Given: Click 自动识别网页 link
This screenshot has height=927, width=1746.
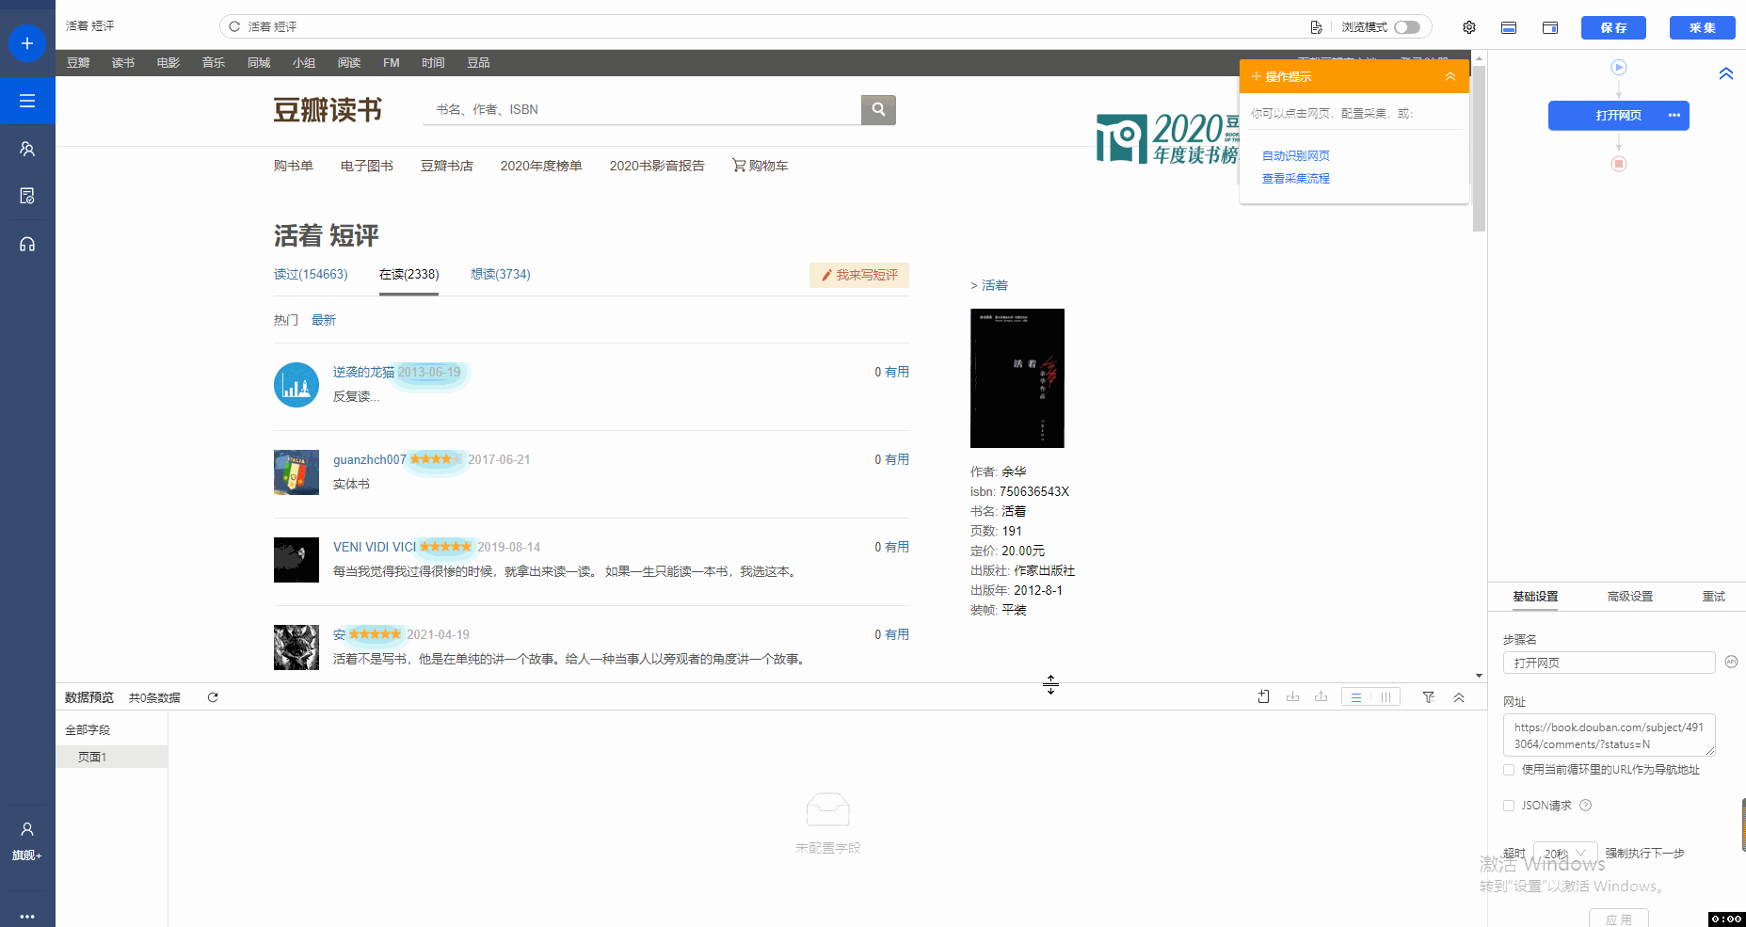Looking at the screenshot, I should point(1295,156).
